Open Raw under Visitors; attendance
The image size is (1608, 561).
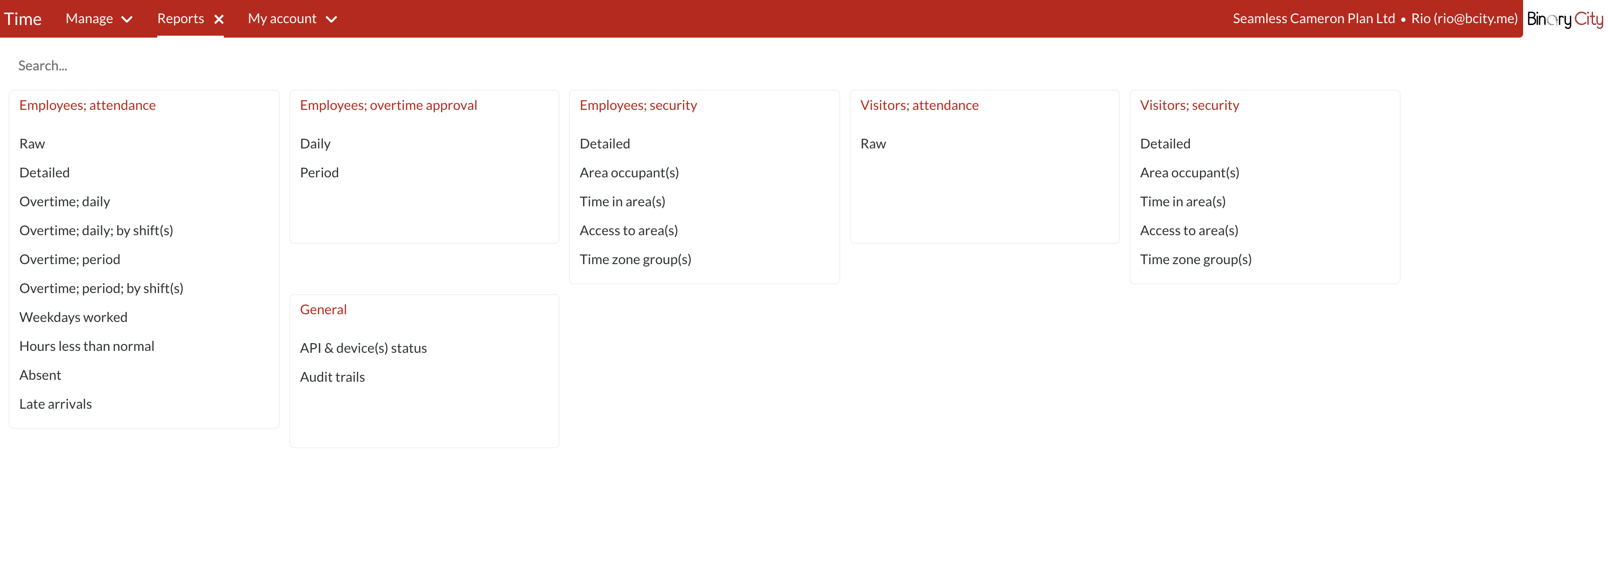point(872,144)
